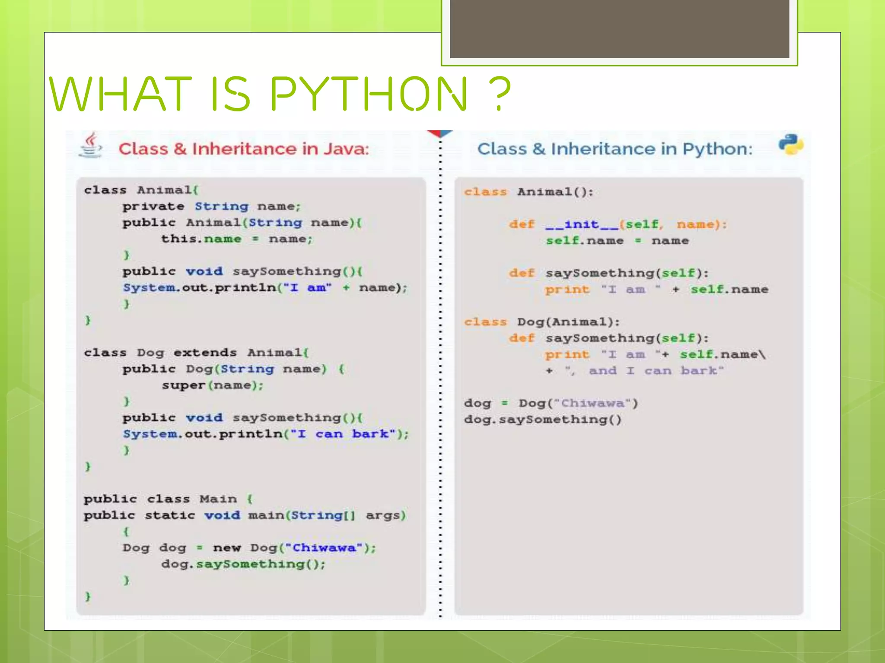Viewport: 885px width, 663px height.
Task: Click the 'Class & Inheritance in Java:' heading
Action: [x=244, y=149]
